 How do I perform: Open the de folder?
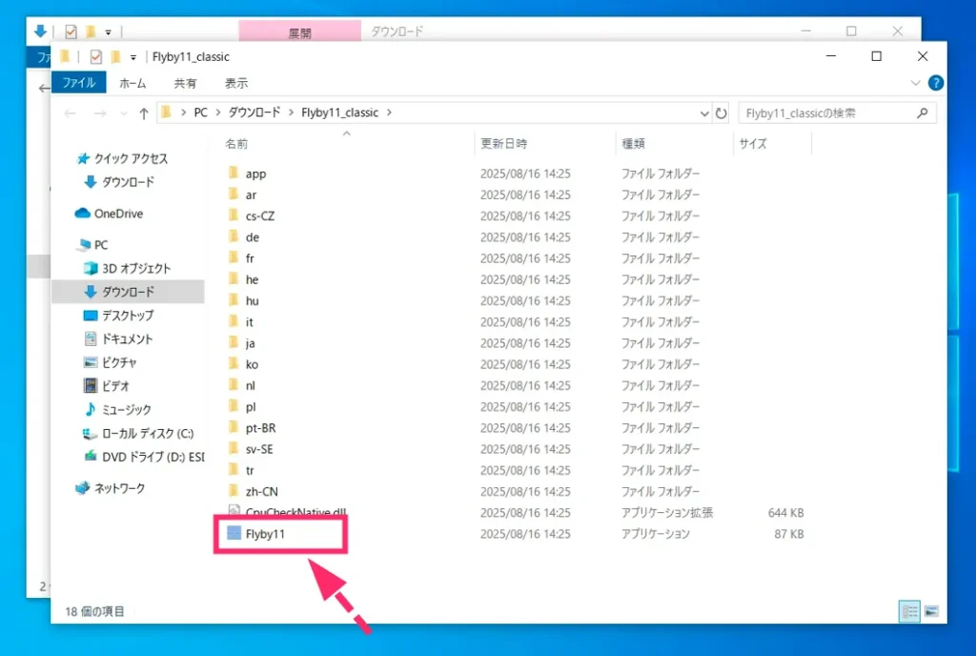pyautogui.click(x=252, y=237)
